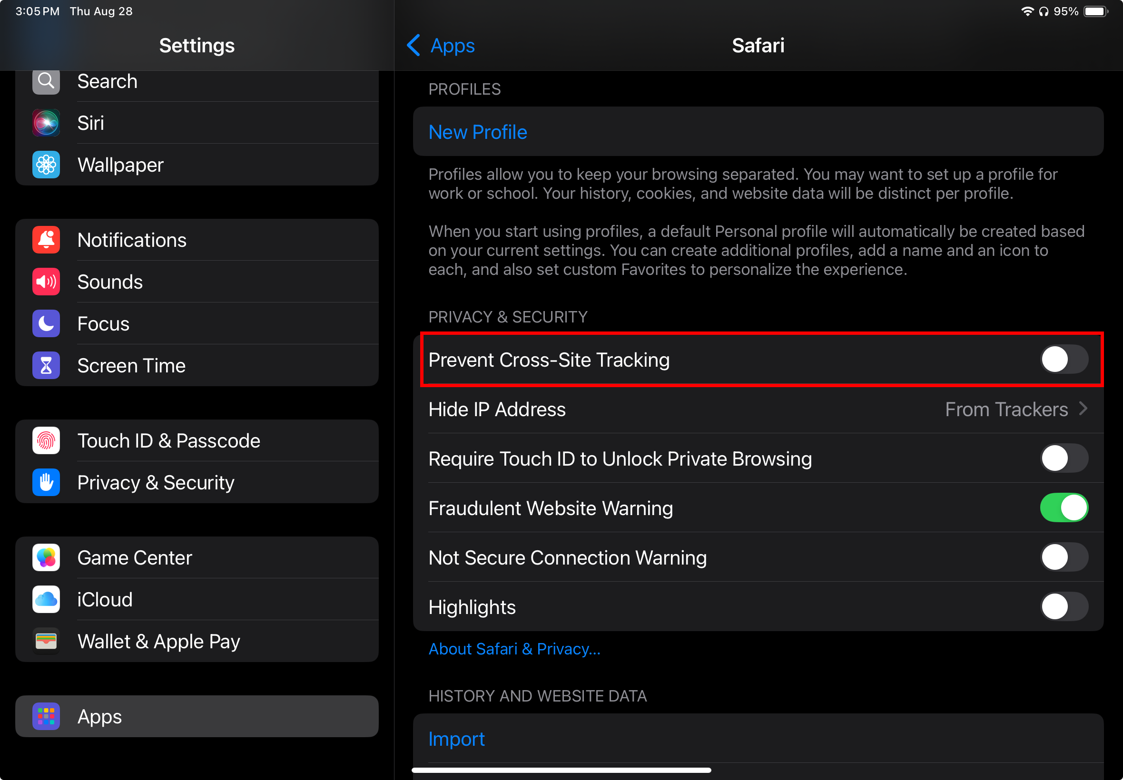This screenshot has width=1123, height=780.
Task: Tap the bottom home indicator bar
Action: coord(561,770)
